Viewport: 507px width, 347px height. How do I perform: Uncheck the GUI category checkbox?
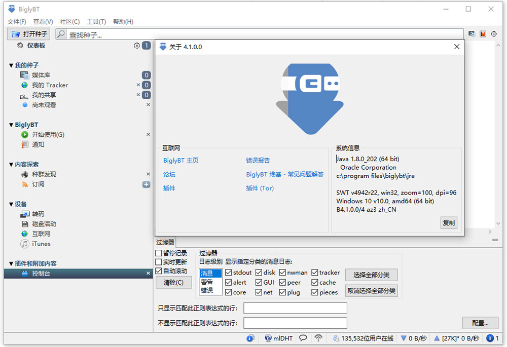pyautogui.click(x=259, y=282)
